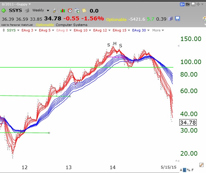
Task: Click the 0.0 value in the toolbar
Action: coord(94,11)
